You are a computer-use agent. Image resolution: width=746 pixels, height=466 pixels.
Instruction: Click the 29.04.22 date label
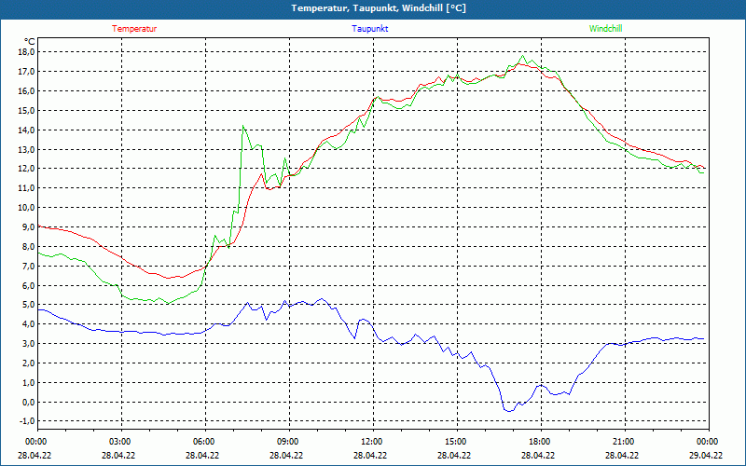click(706, 455)
